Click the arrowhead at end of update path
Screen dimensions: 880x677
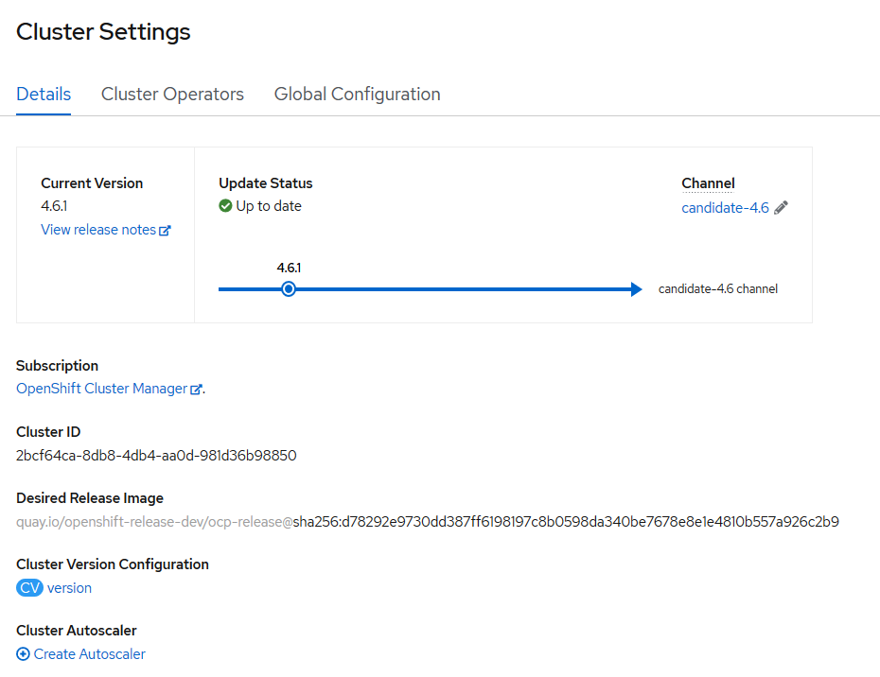coord(636,289)
